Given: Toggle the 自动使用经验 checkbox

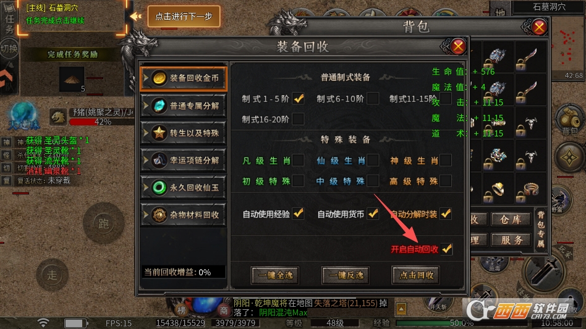Looking at the screenshot, I should click(298, 214).
